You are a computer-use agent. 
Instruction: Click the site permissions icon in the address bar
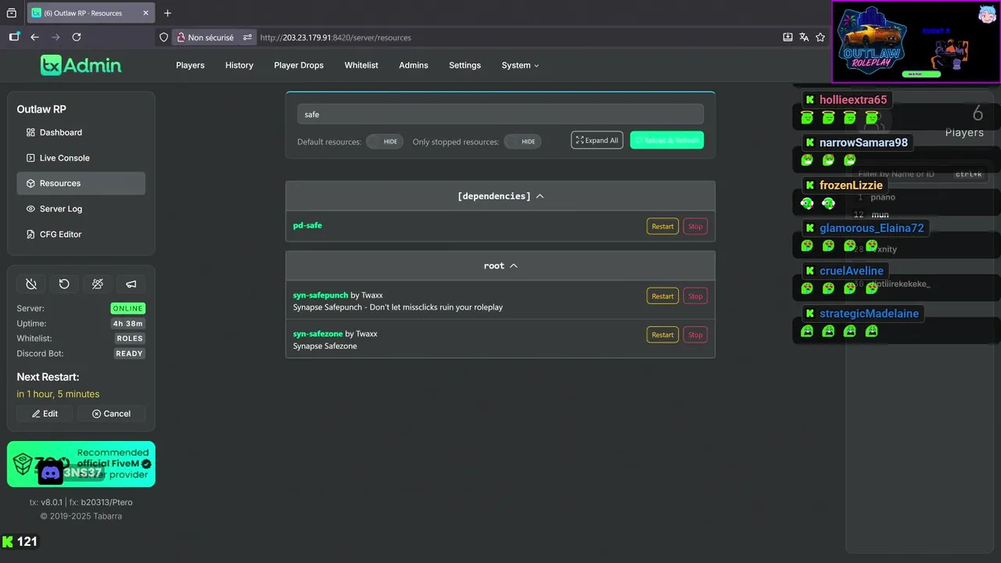click(x=248, y=38)
